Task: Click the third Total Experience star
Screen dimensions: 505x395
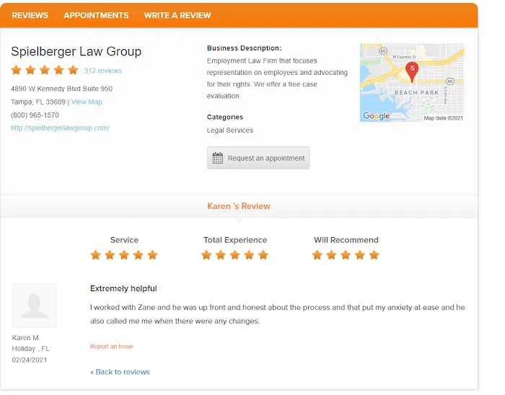Action: coord(234,255)
